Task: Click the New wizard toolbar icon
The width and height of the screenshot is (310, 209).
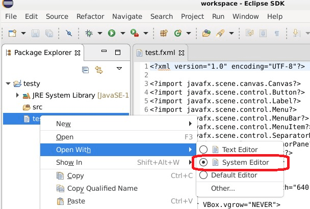Action: click(12, 33)
